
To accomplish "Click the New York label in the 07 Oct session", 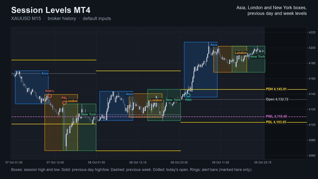I will pyautogui.click(x=89, y=114).
